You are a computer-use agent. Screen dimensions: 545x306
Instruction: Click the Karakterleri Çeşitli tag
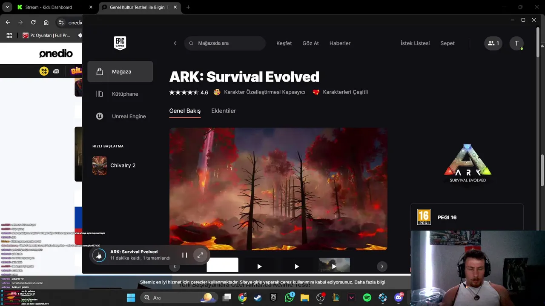click(x=340, y=92)
